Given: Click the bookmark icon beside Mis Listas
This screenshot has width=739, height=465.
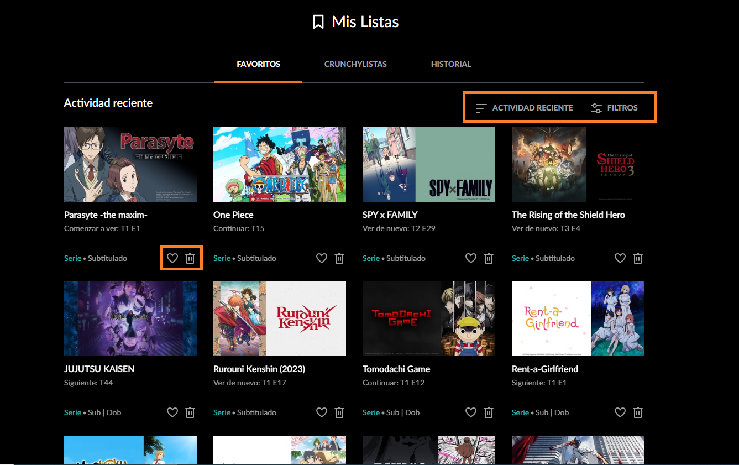Looking at the screenshot, I should [x=318, y=22].
